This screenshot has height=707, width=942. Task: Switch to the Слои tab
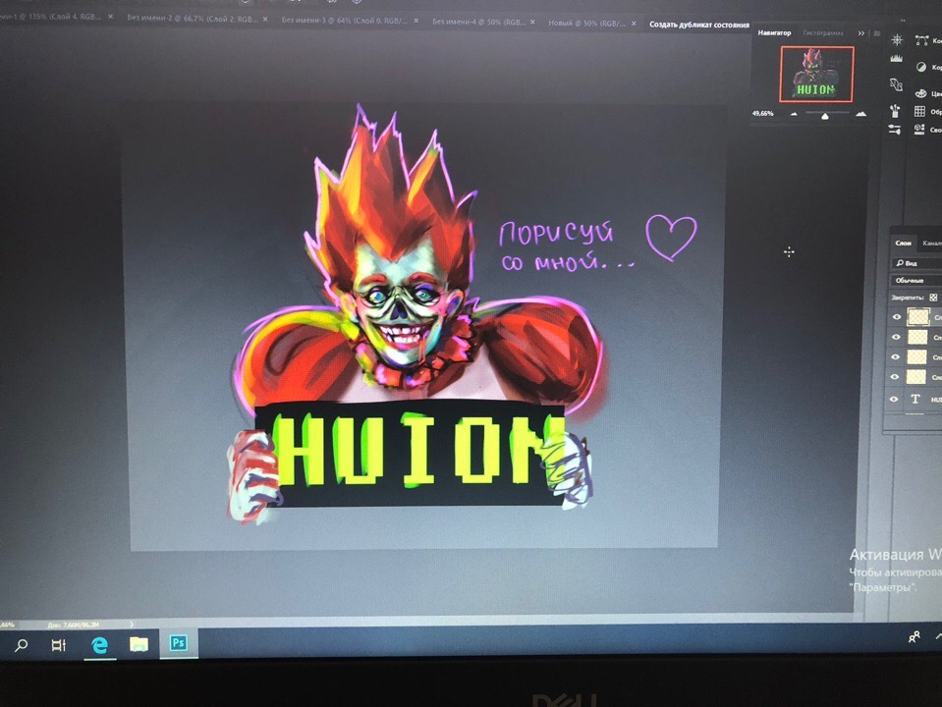pyautogui.click(x=903, y=244)
